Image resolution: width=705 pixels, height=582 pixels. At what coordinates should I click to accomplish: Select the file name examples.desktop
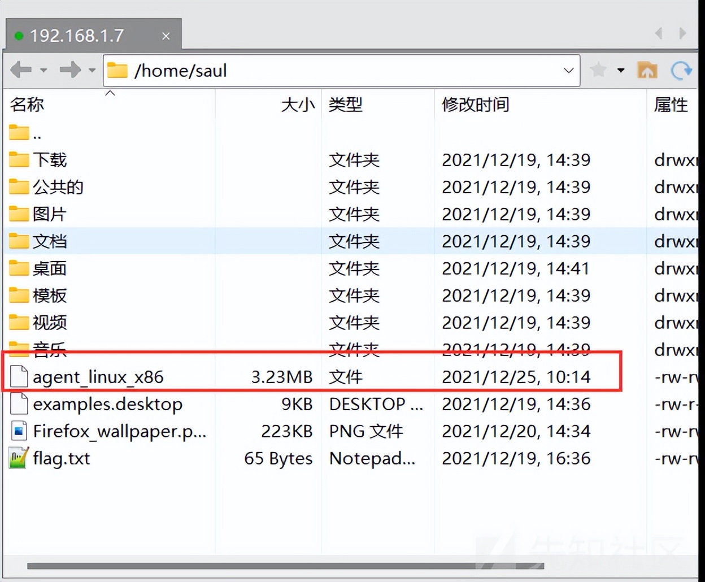click(108, 404)
